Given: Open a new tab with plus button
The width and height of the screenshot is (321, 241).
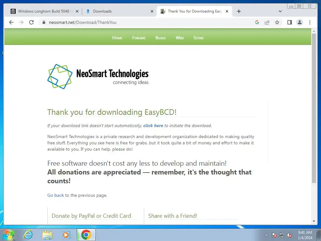Looking at the screenshot, I should click(239, 11).
